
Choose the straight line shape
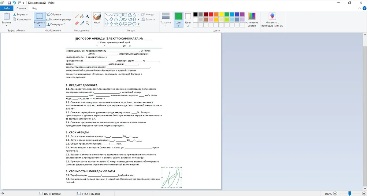107,15
